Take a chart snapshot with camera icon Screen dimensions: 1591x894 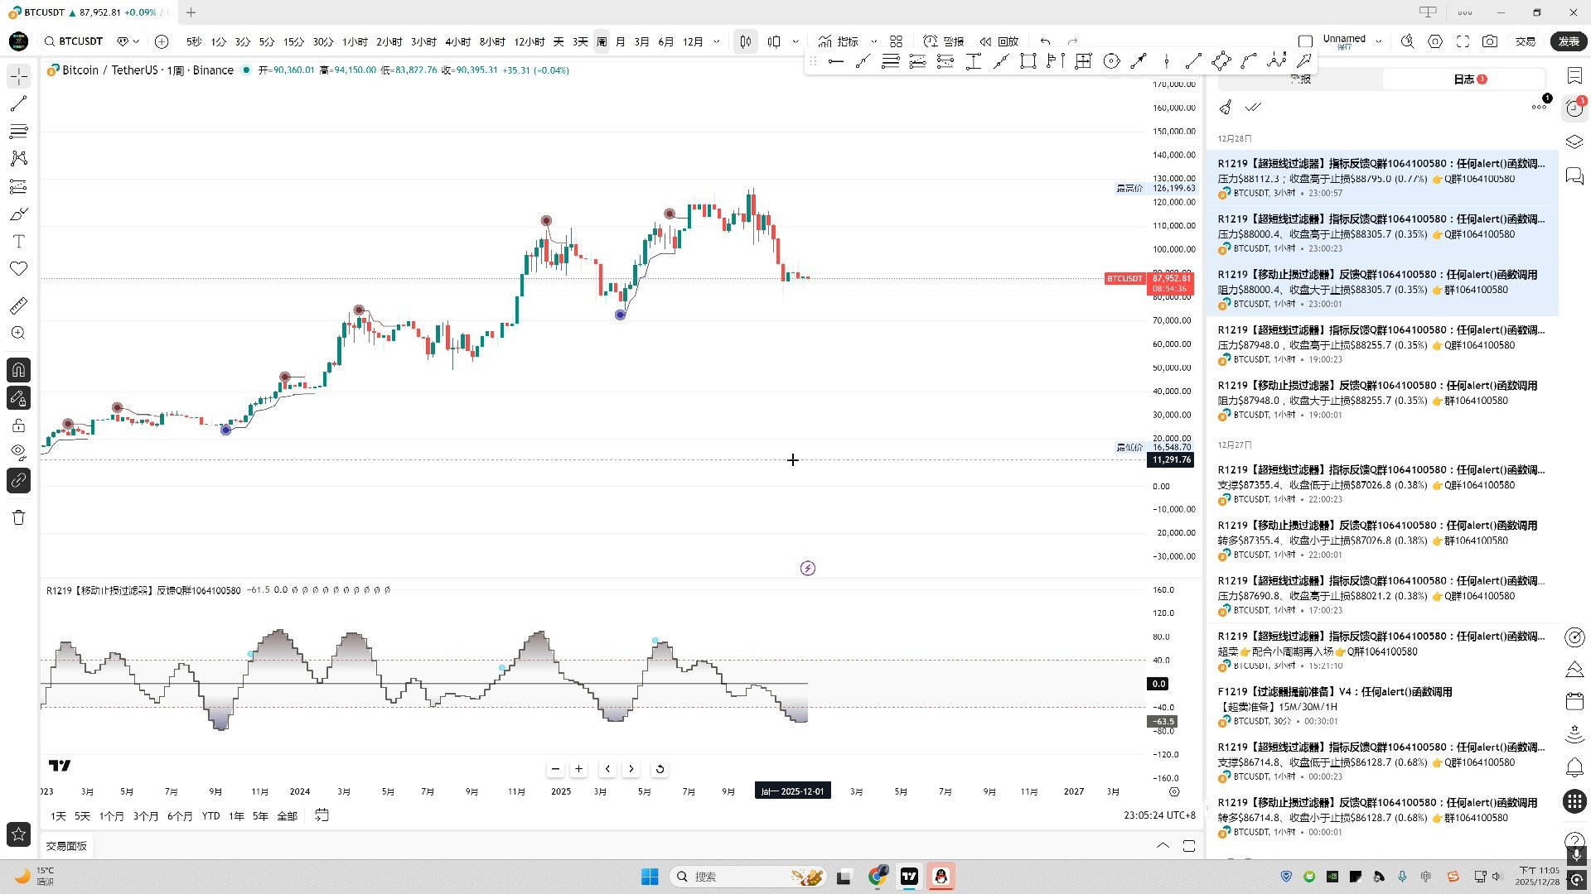(1490, 41)
